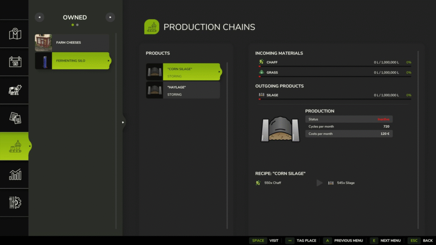Select Farm Cheeses production point
Screen dimensions: 436x245
click(72, 43)
